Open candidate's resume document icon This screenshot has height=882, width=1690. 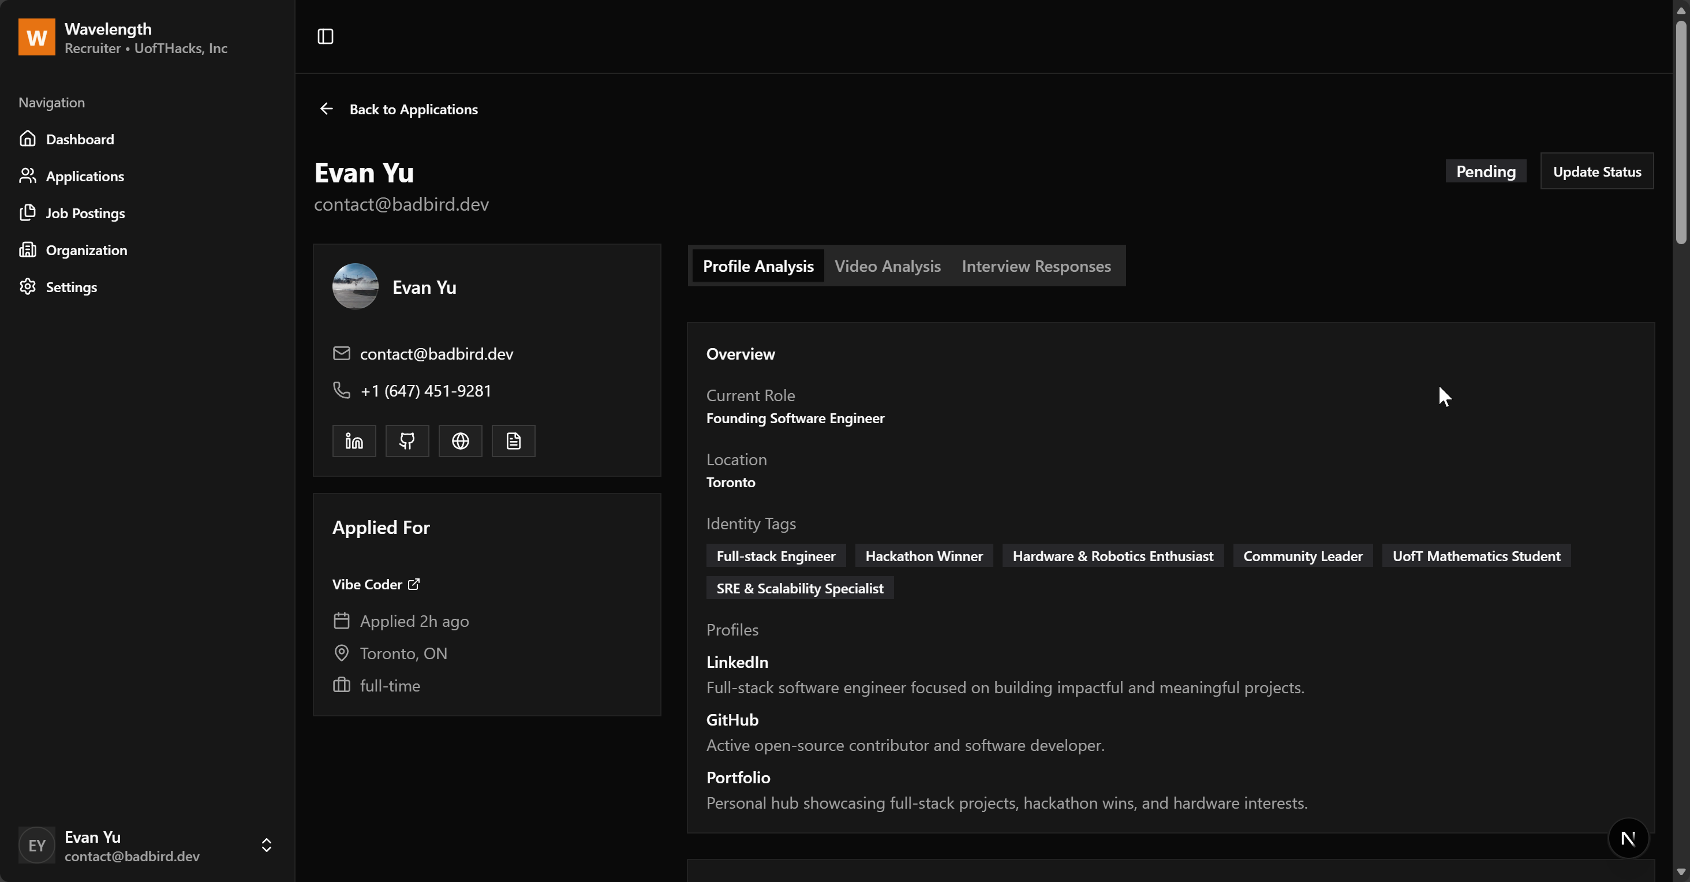pyautogui.click(x=513, y=441)
